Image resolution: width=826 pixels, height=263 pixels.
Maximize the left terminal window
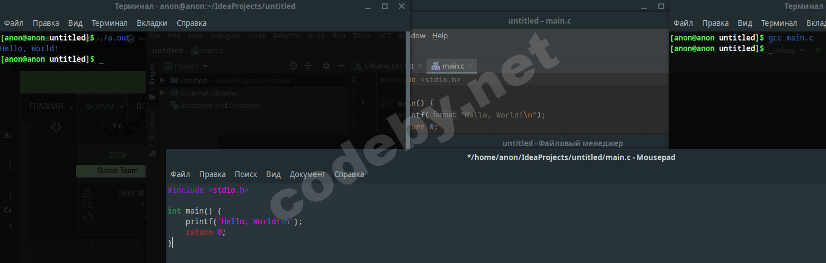(x=385, y=6)
